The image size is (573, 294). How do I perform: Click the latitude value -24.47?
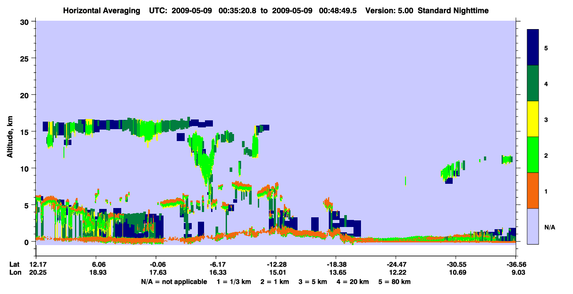[396, 264]
